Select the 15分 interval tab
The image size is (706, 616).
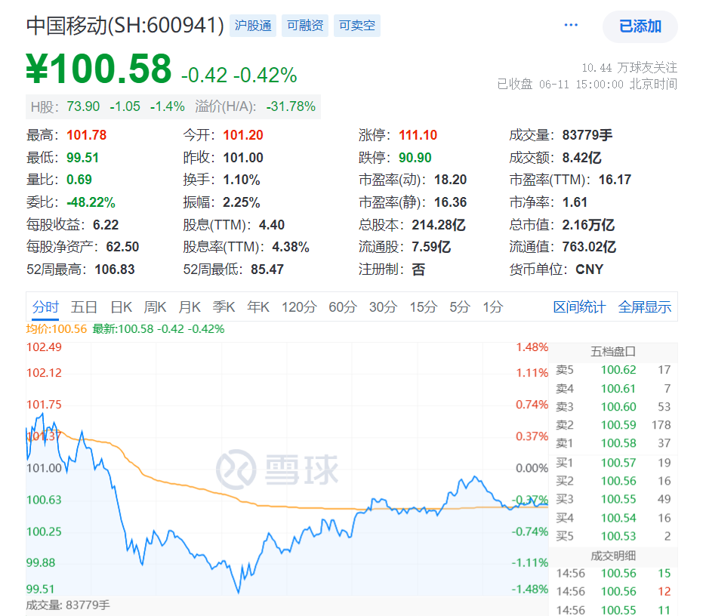pos(423,307)
